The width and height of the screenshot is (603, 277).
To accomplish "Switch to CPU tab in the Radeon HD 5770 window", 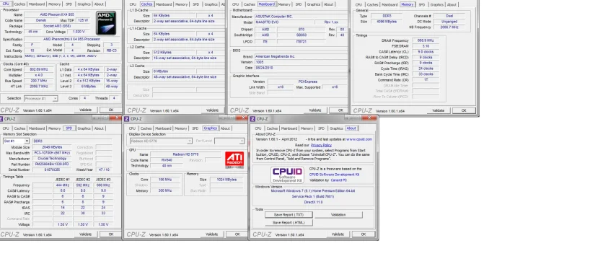I will [x=132, y=128].
